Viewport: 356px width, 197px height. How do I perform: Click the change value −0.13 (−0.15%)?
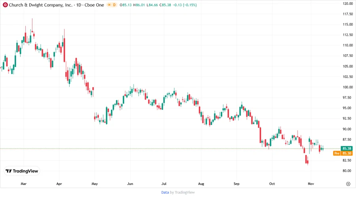point(185,5)
